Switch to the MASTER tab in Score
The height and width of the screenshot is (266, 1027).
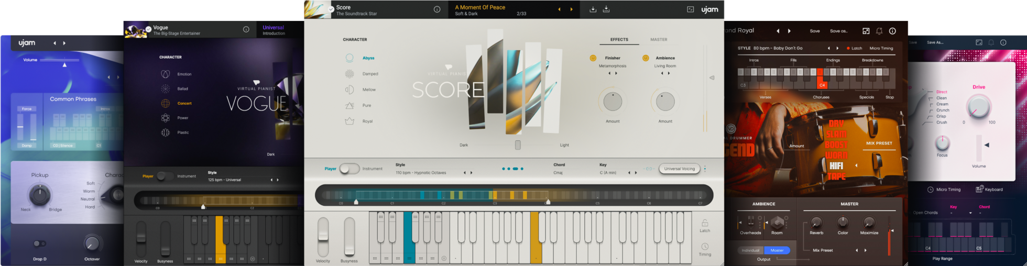coord(659,40)
